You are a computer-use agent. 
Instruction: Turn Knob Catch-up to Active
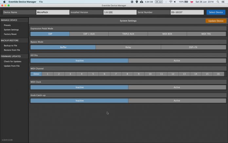coord(177,101)
